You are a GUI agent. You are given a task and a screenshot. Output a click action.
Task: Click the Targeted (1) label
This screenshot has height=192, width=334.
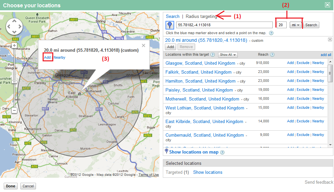coord(177,172)
